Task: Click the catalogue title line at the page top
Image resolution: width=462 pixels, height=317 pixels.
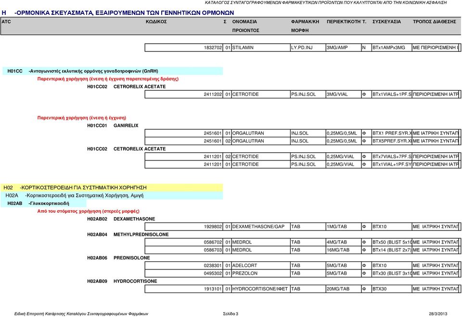Action: (326, 3)
